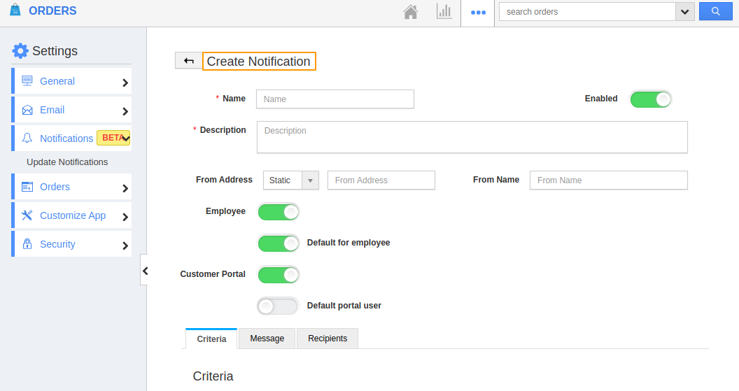Turn off the Customer Portal switch
Image resolution: width=739 pixels, height=391 pixels.
(x=278, y=275)
